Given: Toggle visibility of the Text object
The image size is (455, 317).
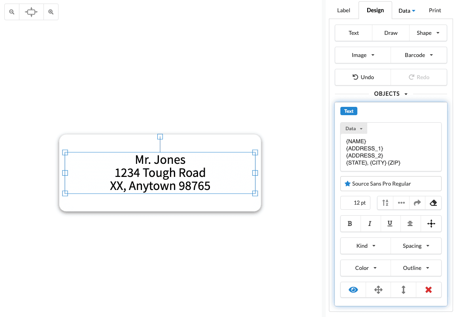Looking at the screenshot, I should 353,289.
